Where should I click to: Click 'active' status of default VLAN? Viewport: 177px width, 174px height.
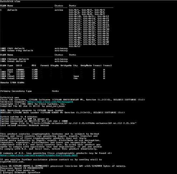click(x=59, y=10)
